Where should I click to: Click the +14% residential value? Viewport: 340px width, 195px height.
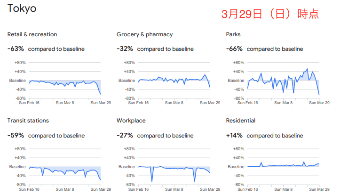[x=234, y=135]
